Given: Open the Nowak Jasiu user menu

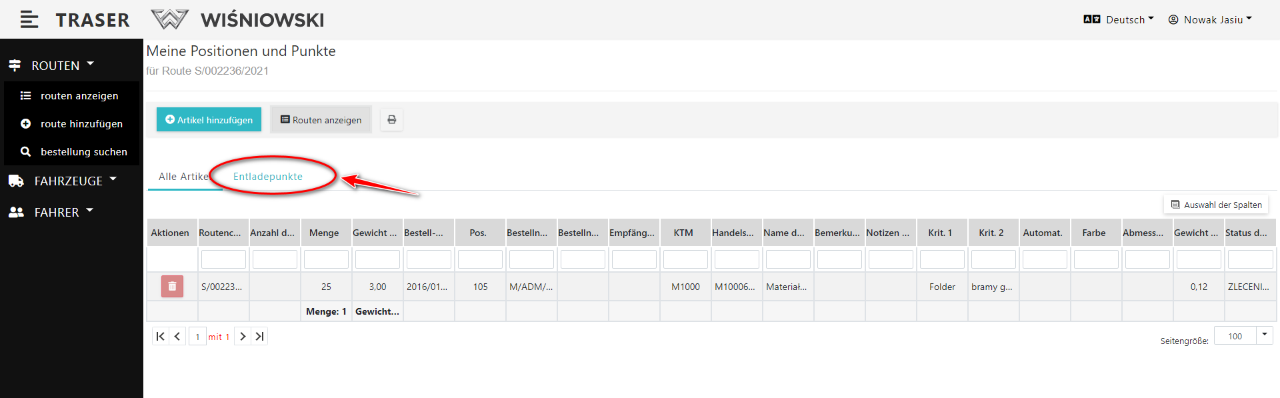Looking at the screenshot, I should tap(1210, 20).
